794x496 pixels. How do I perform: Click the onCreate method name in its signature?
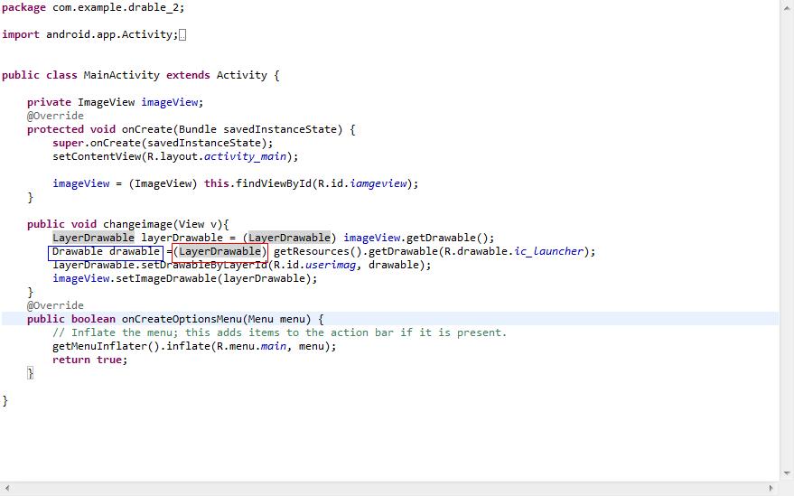tap(146, 129)
